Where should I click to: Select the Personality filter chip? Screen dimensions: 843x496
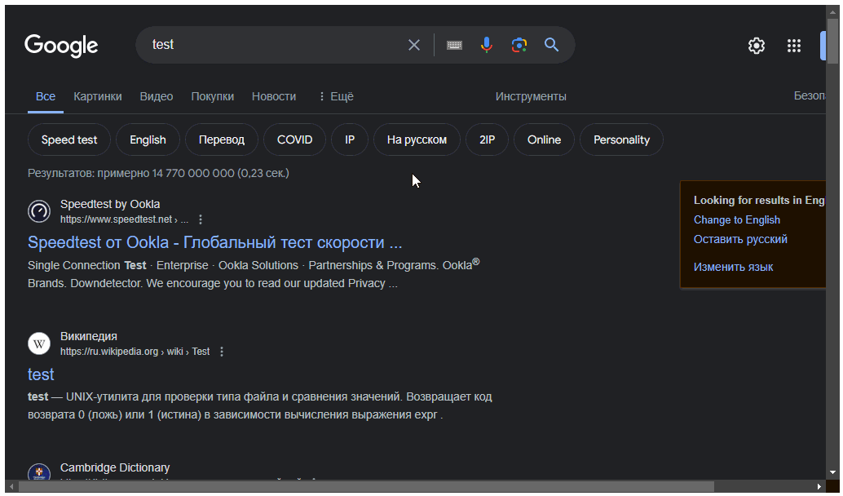[621, 139]
